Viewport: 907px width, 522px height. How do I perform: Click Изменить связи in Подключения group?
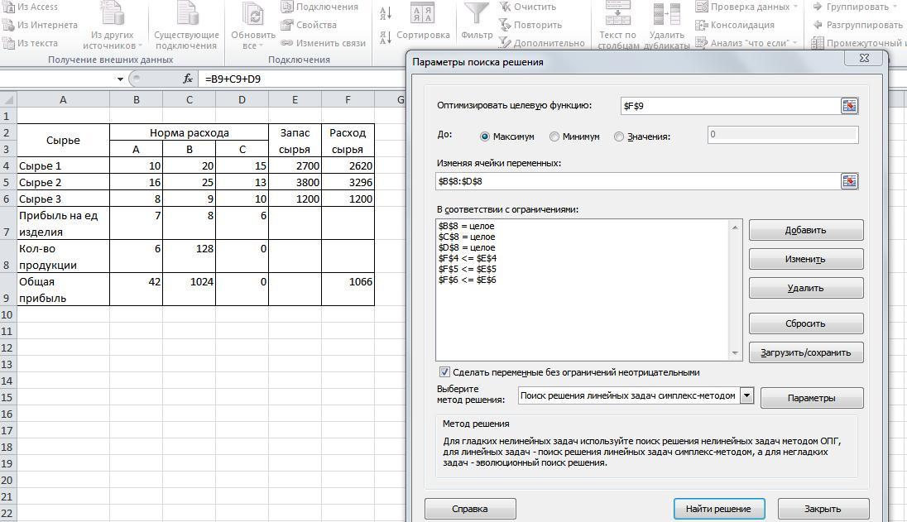coord(323,43)
